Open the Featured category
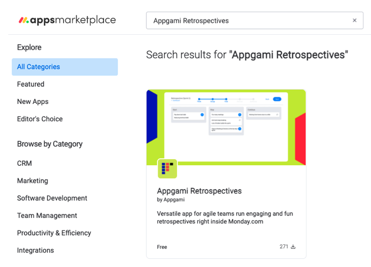 tap(30, 84)
